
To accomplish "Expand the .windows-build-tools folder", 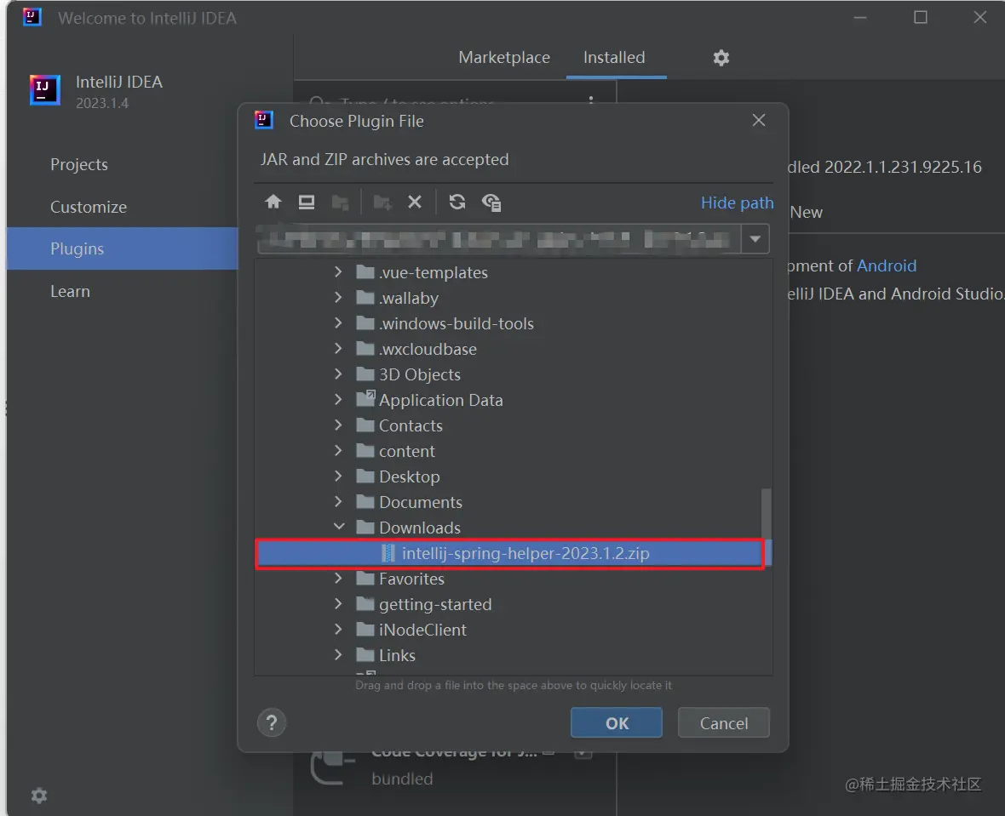I will tap(338, 323).
